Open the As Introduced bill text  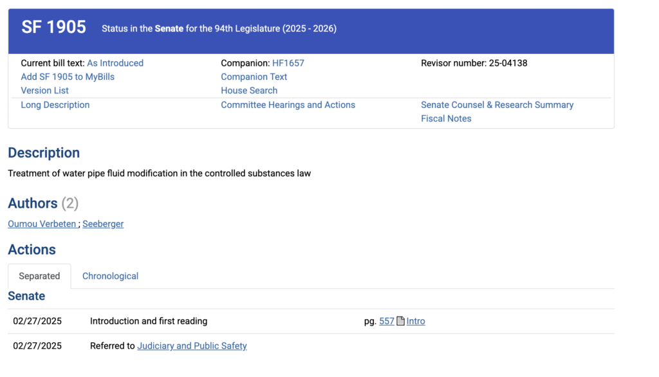[115, 63]
